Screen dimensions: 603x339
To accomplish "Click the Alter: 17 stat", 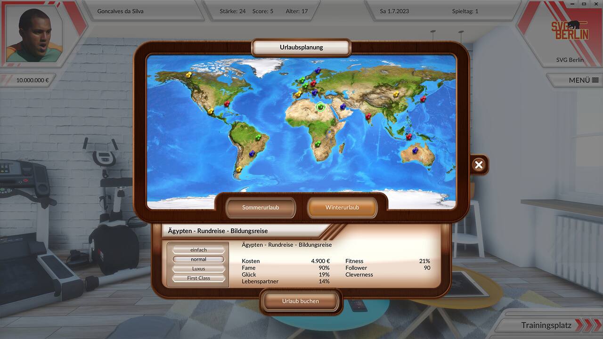I will tap(297, 11).
